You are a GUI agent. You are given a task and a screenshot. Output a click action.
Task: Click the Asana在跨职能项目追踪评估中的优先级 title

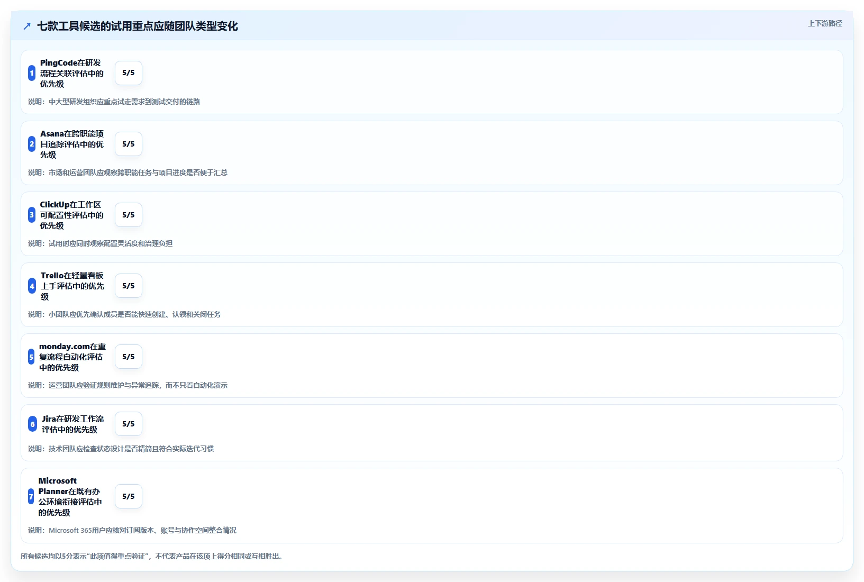[x=72, y=144]
